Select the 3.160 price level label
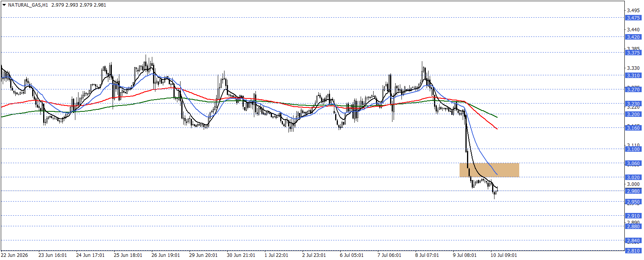The width and height of the screenshot is (644, 260). pos(633,128)
